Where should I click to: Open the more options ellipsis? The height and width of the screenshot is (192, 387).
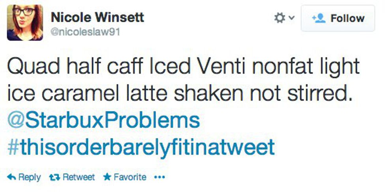pos(159,177)
